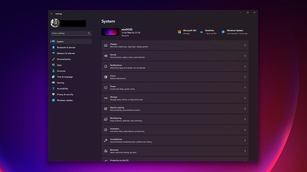
Task: Click the back arrow in Settings title bar
Action: [x=52, y=13]
